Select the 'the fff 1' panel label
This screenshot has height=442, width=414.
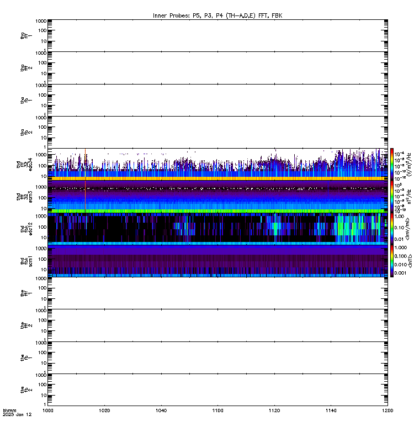click(26, 294)
